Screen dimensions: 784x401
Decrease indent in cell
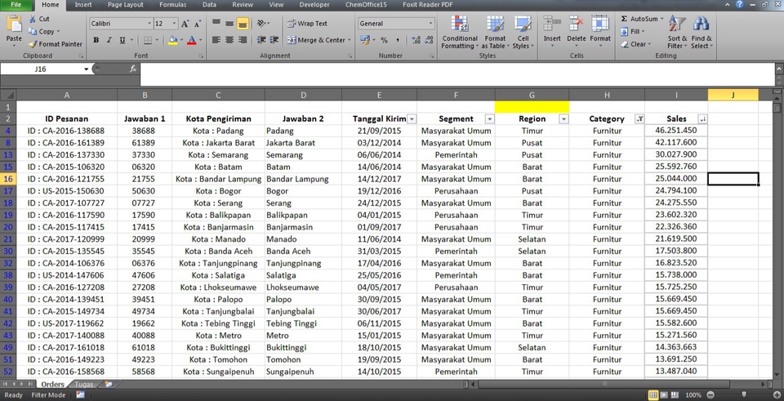261,40
